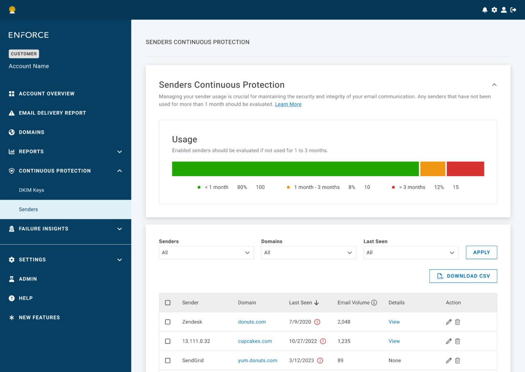Open the Last Seen filter dropdown
525x372 pixels.
[x=411, y=253]
